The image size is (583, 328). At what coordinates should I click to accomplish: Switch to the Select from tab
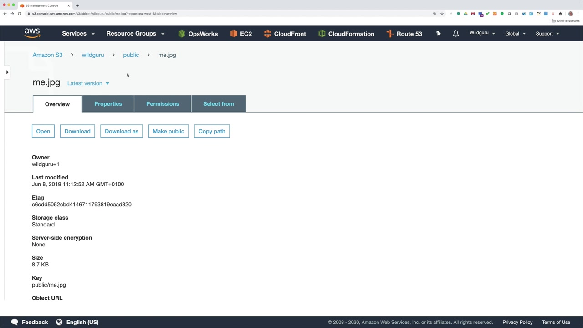(219, 104)
